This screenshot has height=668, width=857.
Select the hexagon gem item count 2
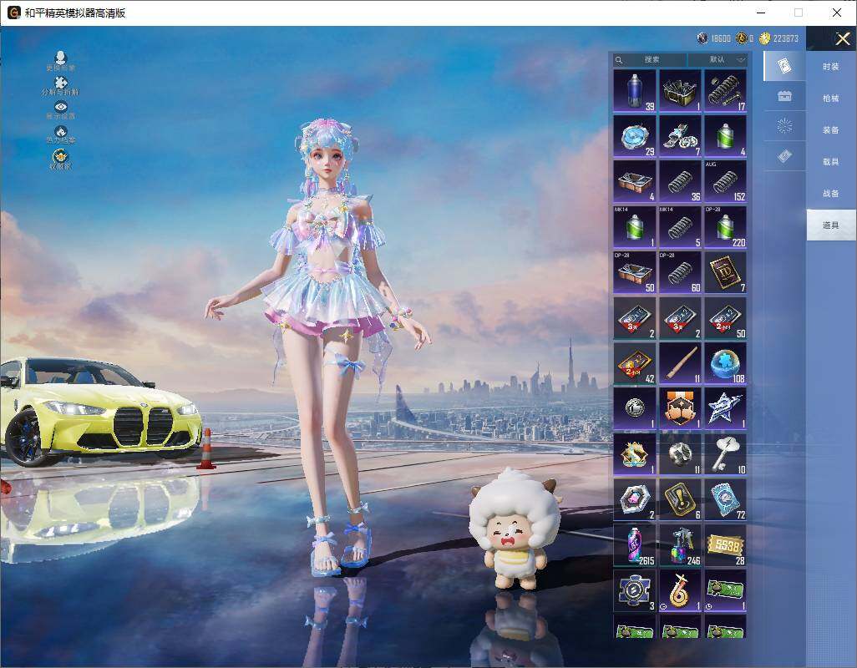point(635,500)
